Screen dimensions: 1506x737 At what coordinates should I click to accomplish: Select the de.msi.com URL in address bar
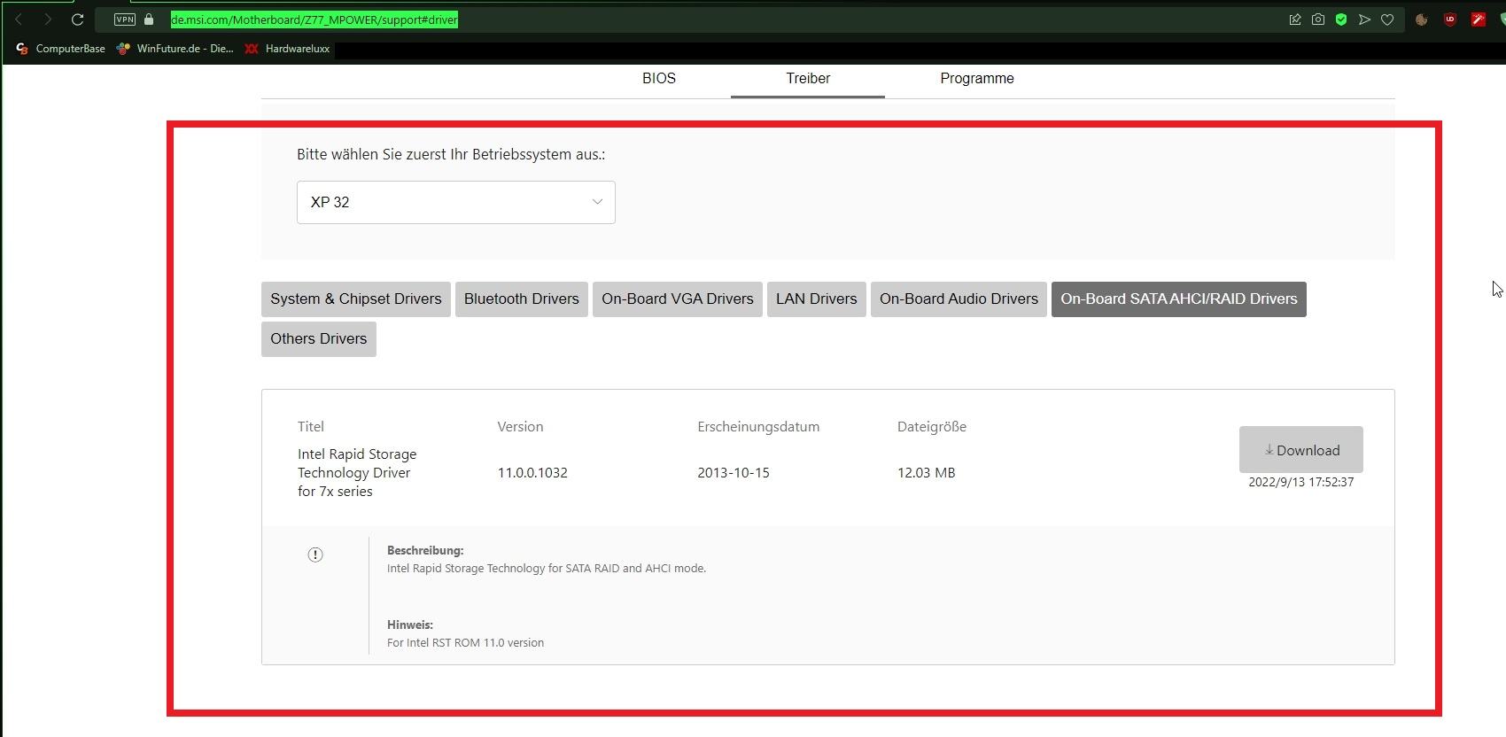coord(314,19)
